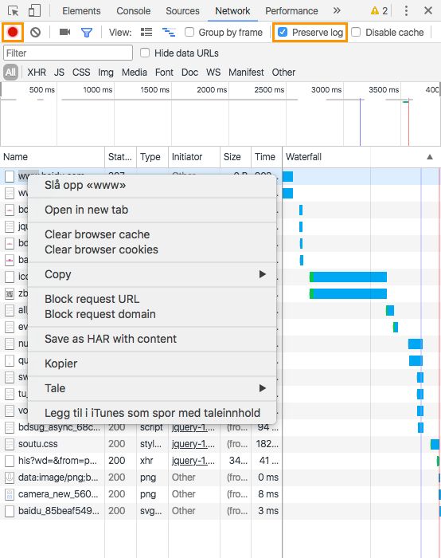Image resolution: width=441 pixels, height=558 pixels.
Task: Choose Block request URL
Action: (152, 299)
